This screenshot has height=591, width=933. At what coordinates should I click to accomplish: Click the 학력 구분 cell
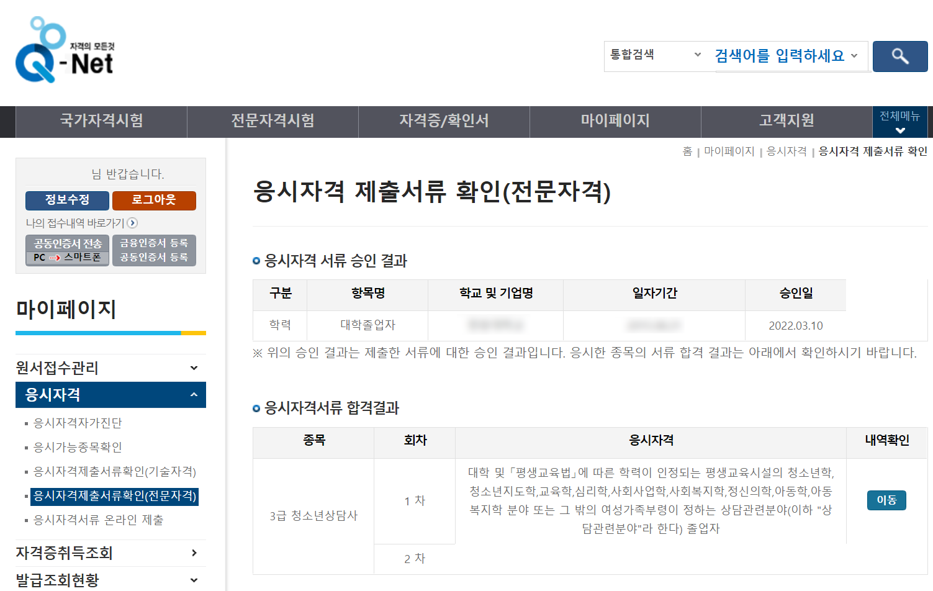coord(280,325)
